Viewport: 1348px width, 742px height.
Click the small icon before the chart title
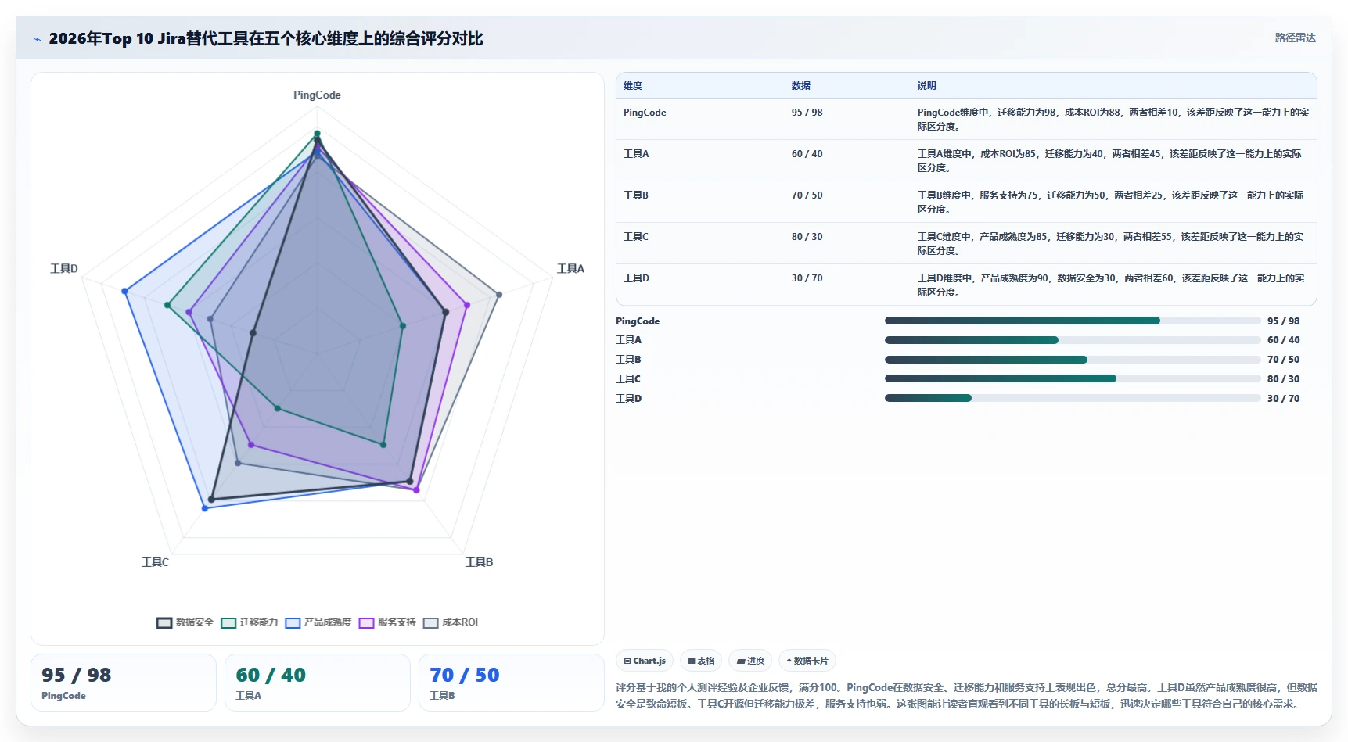[37, 39]
